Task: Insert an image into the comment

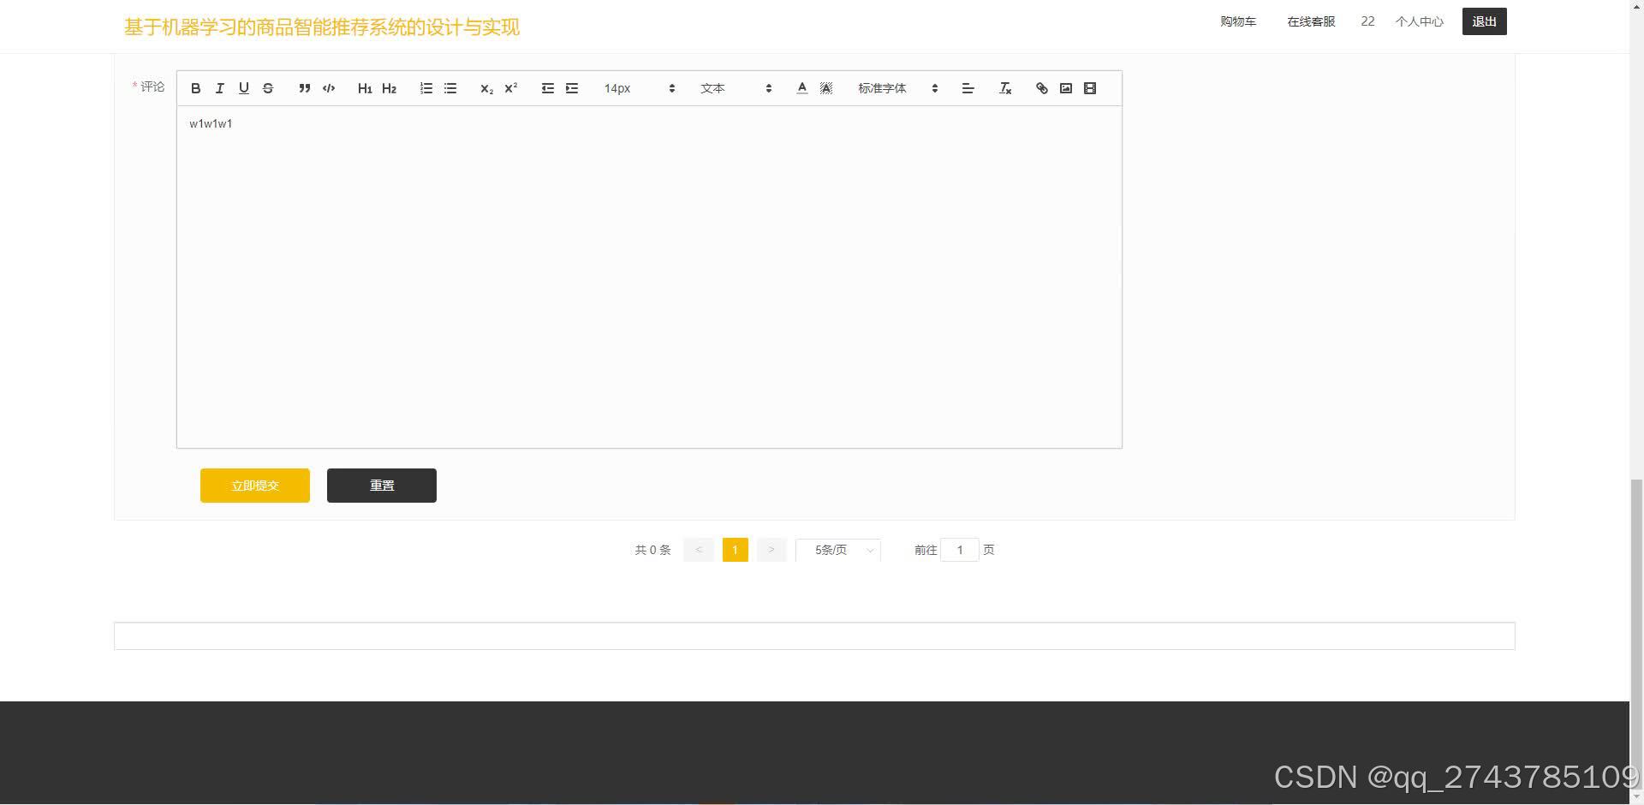Action: point(1066,88)
